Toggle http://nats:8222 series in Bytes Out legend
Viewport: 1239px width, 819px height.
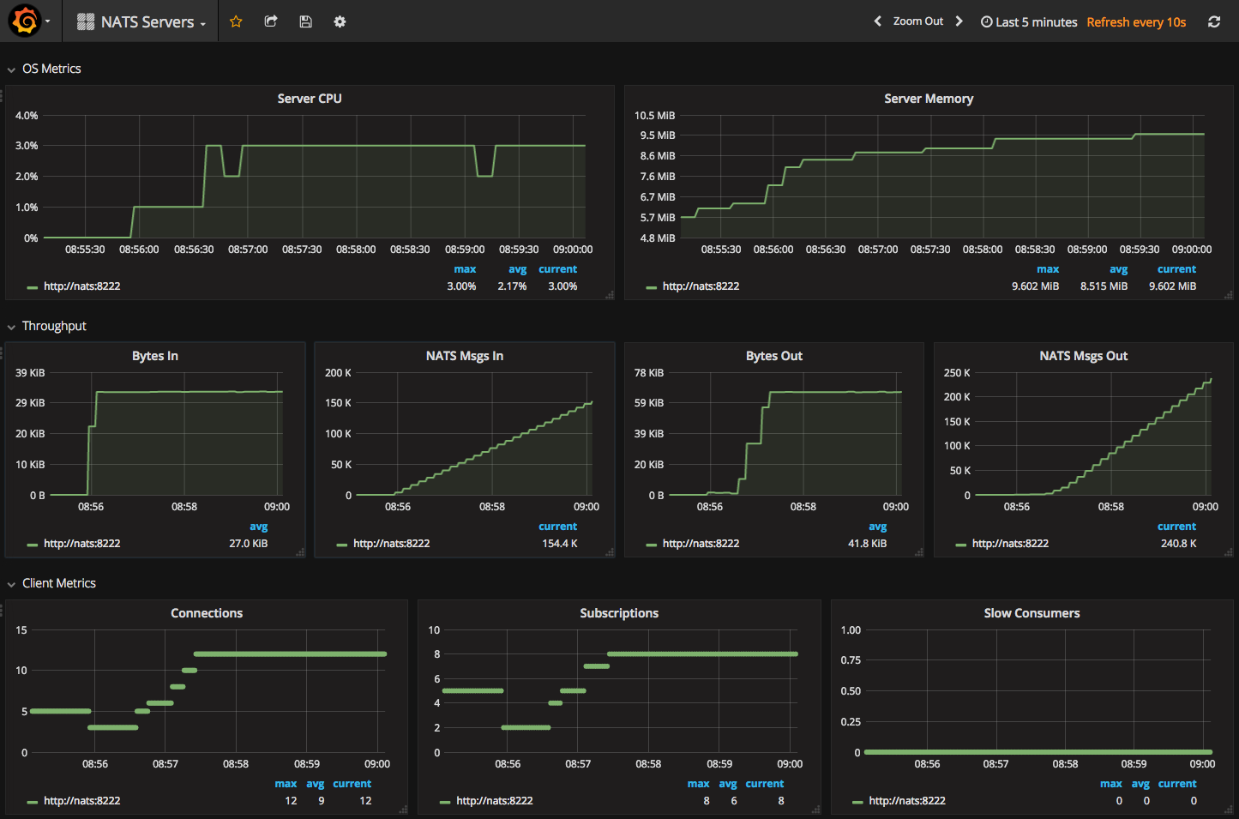[x=701, y=544]
